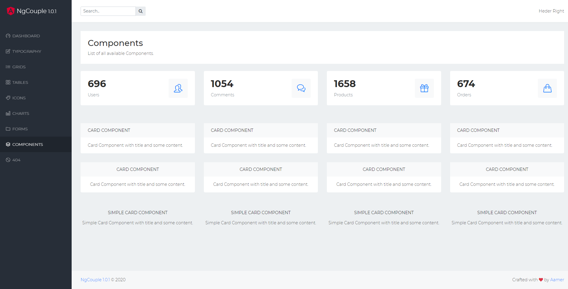Click the 696 Users count

97,84
